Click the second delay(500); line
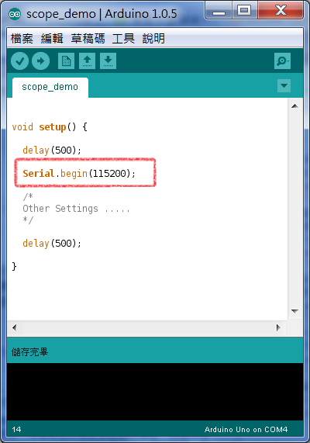The height and width of the screenshot is (443, 310). coord(52,244)
